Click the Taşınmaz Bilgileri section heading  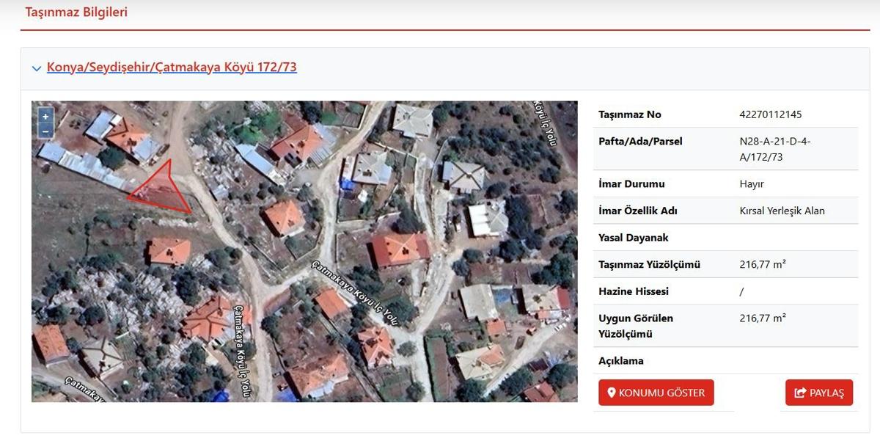[x=76, y=12]
